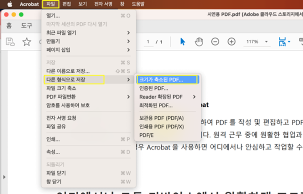Select the hand pan tool
Image resolution: width=303 pixels, height=194 pixels.
click(199, 42)
